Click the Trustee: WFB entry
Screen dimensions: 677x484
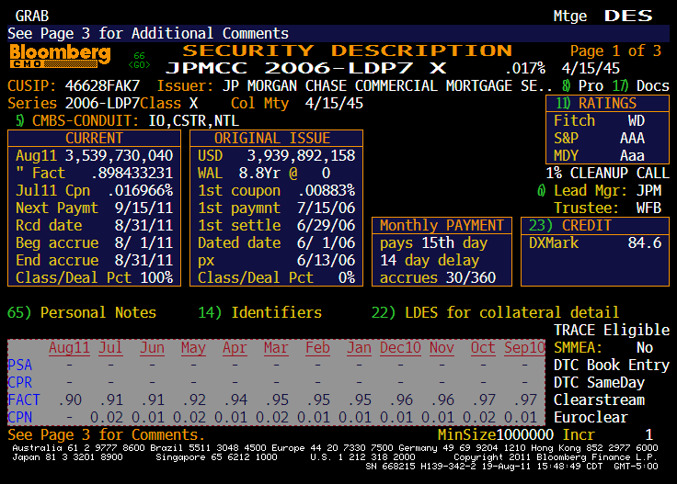coord(607,208)
